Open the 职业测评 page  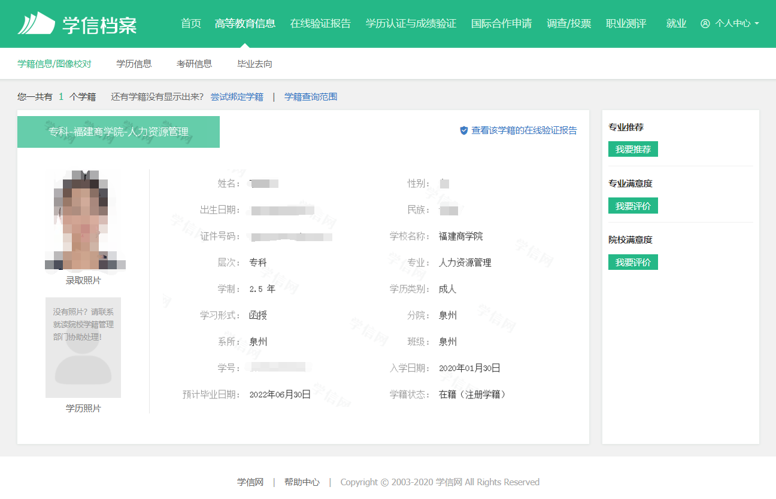point(626,23)
